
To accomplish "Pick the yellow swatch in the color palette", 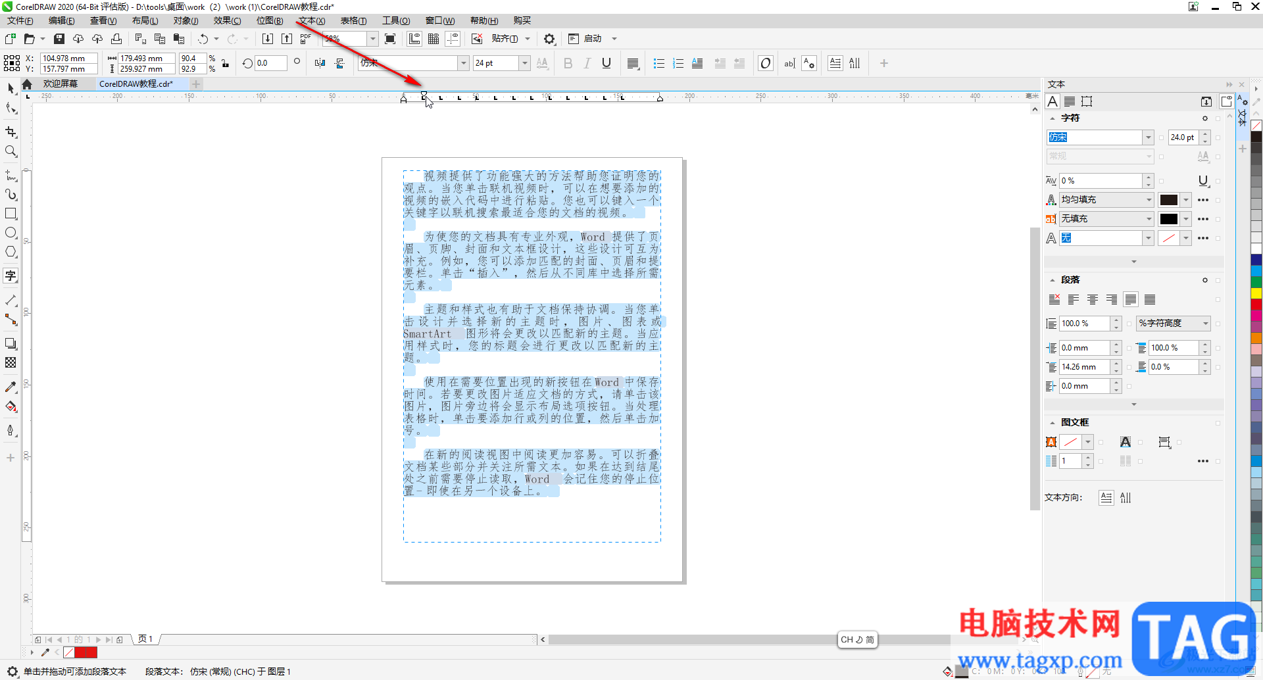I will click(1256, 293).
